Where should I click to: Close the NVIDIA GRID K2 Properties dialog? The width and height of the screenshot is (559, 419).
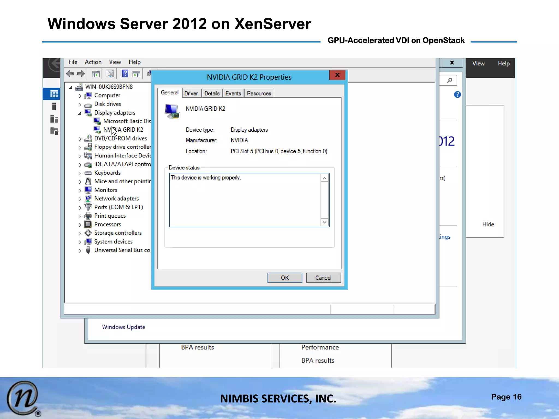[337, 75]
